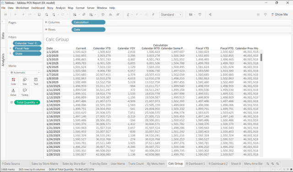Image resolution: width=293 pixels, height=172 pixels.
Task: Click the Show Me button
Action: click(x=280, y=15)
